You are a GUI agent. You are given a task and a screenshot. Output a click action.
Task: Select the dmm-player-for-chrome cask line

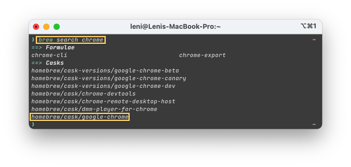[x=94, y=109]
